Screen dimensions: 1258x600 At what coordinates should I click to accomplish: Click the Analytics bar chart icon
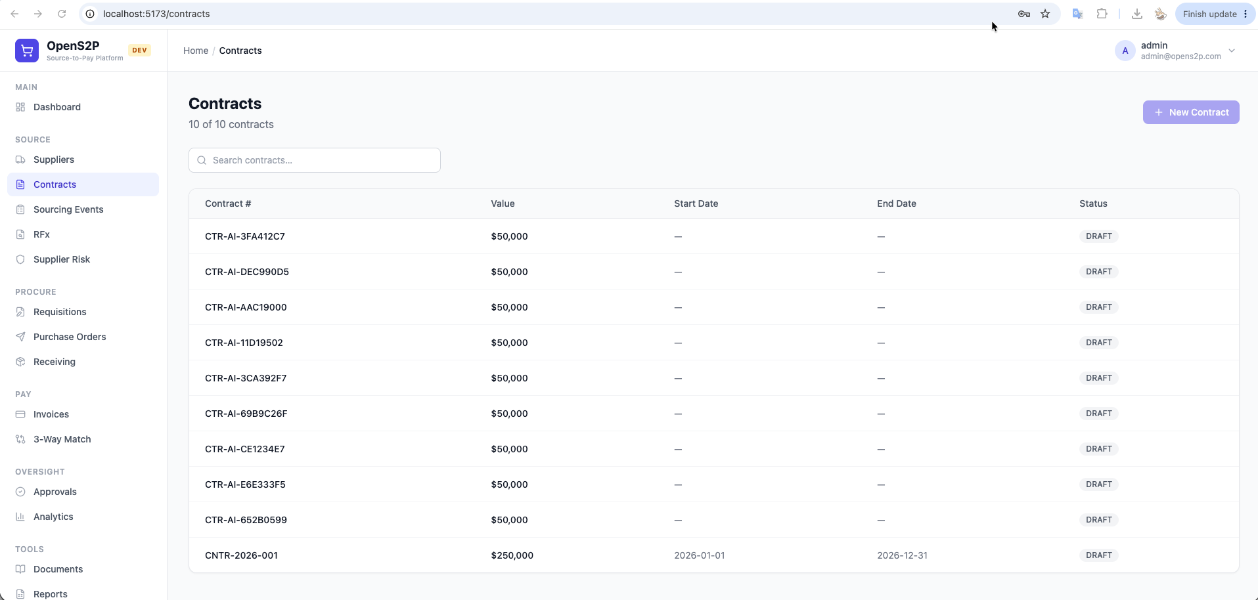[x=20, y=517]
